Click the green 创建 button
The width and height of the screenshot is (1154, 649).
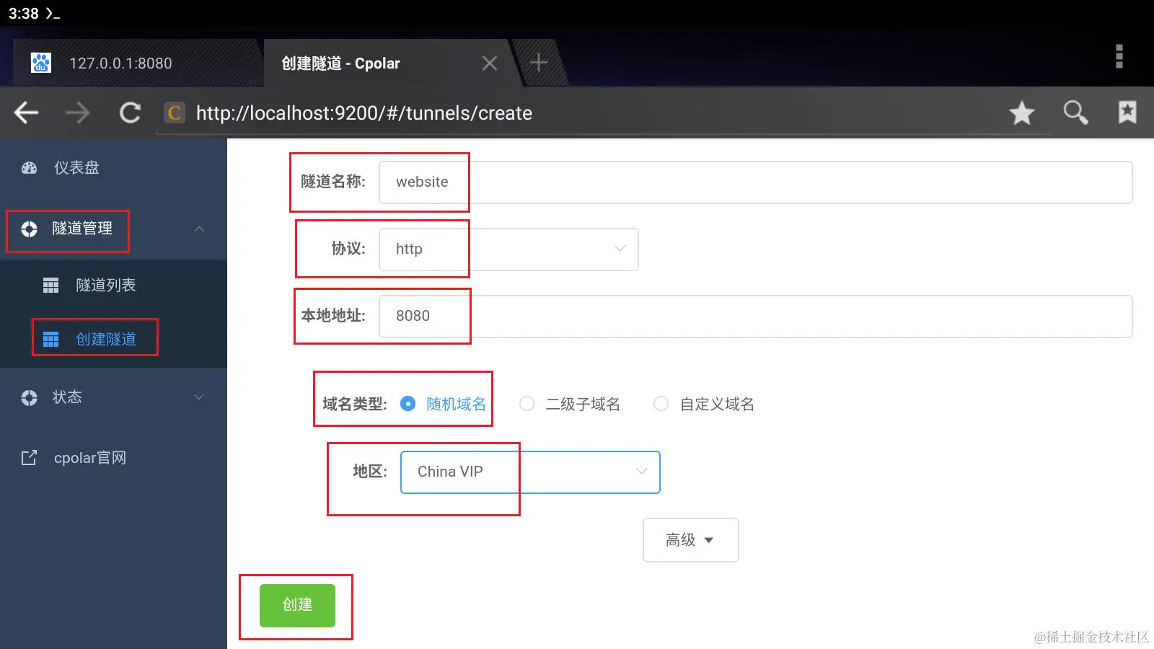[x=297, y=605]
